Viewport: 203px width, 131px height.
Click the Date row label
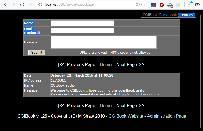pyautogui.click(x=28, y=75)
